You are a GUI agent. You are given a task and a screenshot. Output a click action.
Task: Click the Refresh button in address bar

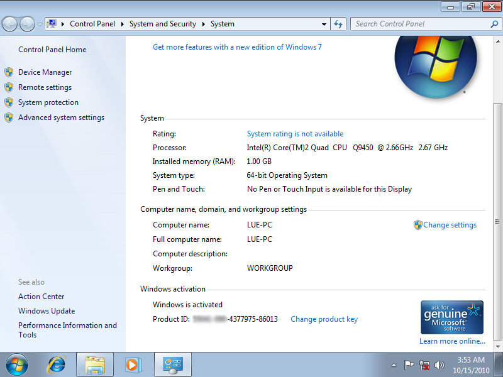click(x=338, y=24)
